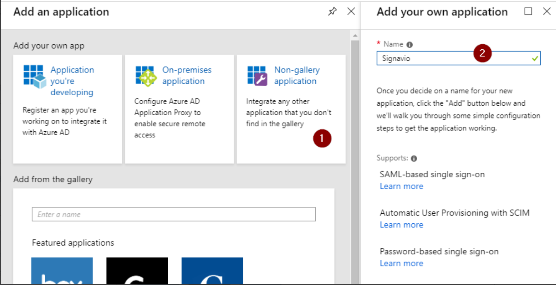556x285 pixels.
Task: Close the Add your own application blade
Action: [x=546, y=12]
